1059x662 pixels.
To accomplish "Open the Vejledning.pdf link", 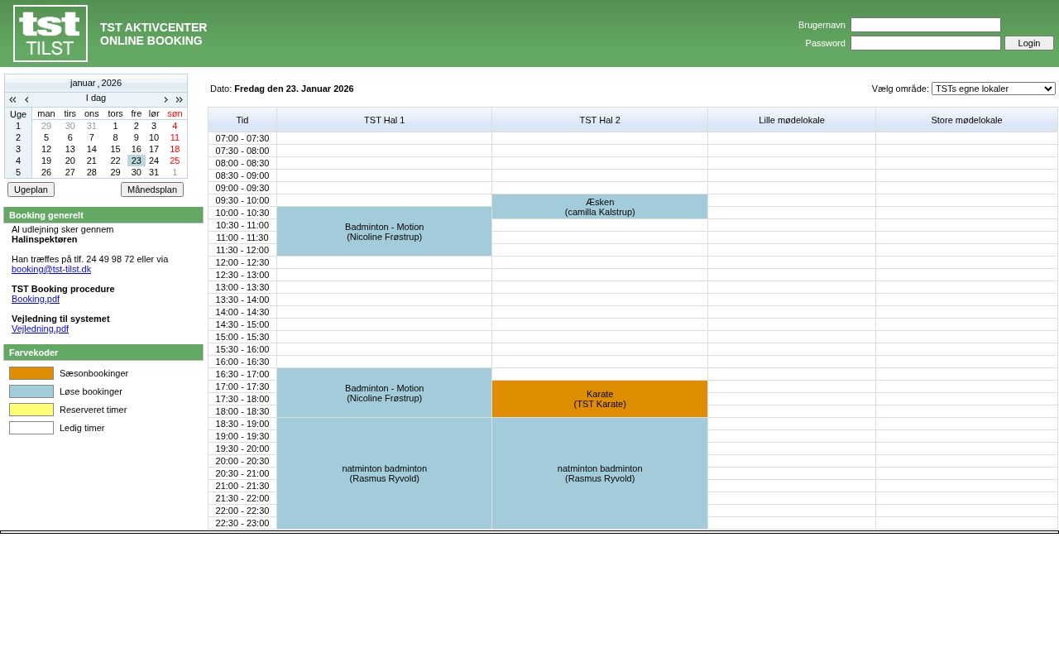I will 40,329.
